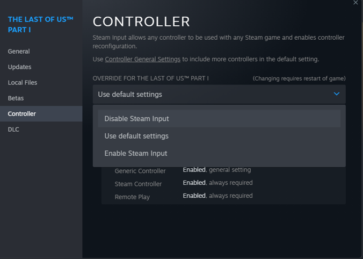Pick Use default settings from the list
363x259 pixels.
pyautogui.click(x=136, y=136)
